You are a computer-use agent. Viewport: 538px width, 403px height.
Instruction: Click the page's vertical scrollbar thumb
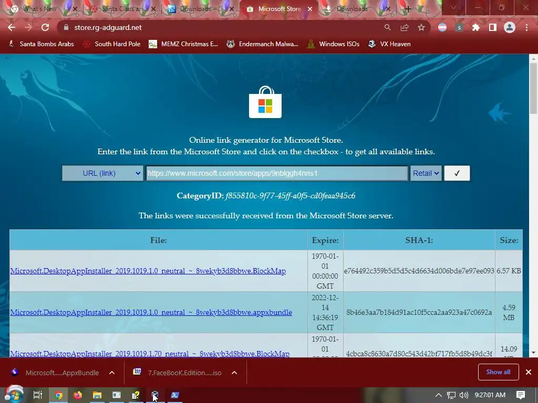533,88
